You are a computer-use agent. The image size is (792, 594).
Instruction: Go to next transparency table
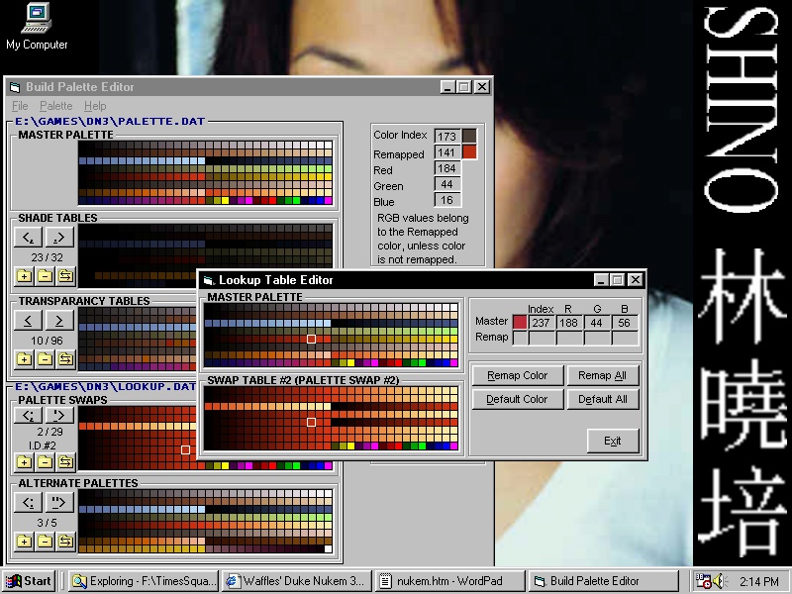click(59, 321)
